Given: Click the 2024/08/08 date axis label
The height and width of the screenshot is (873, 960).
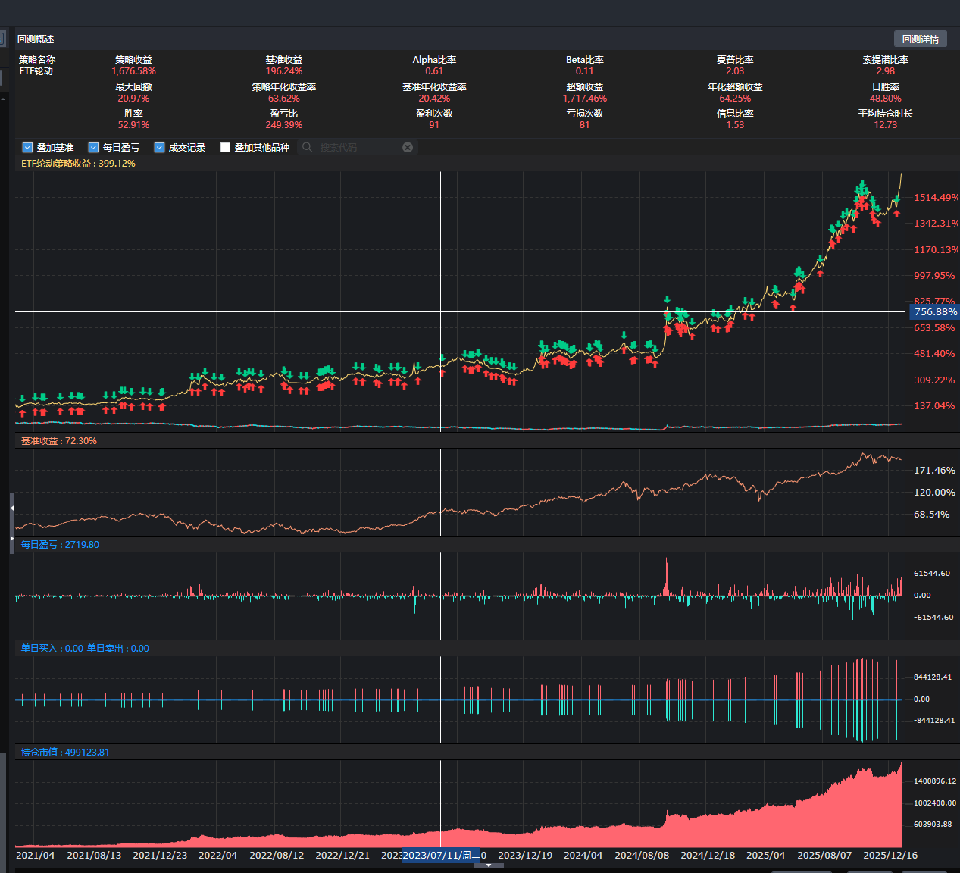Looking at the screenshot, I should 642,856.
